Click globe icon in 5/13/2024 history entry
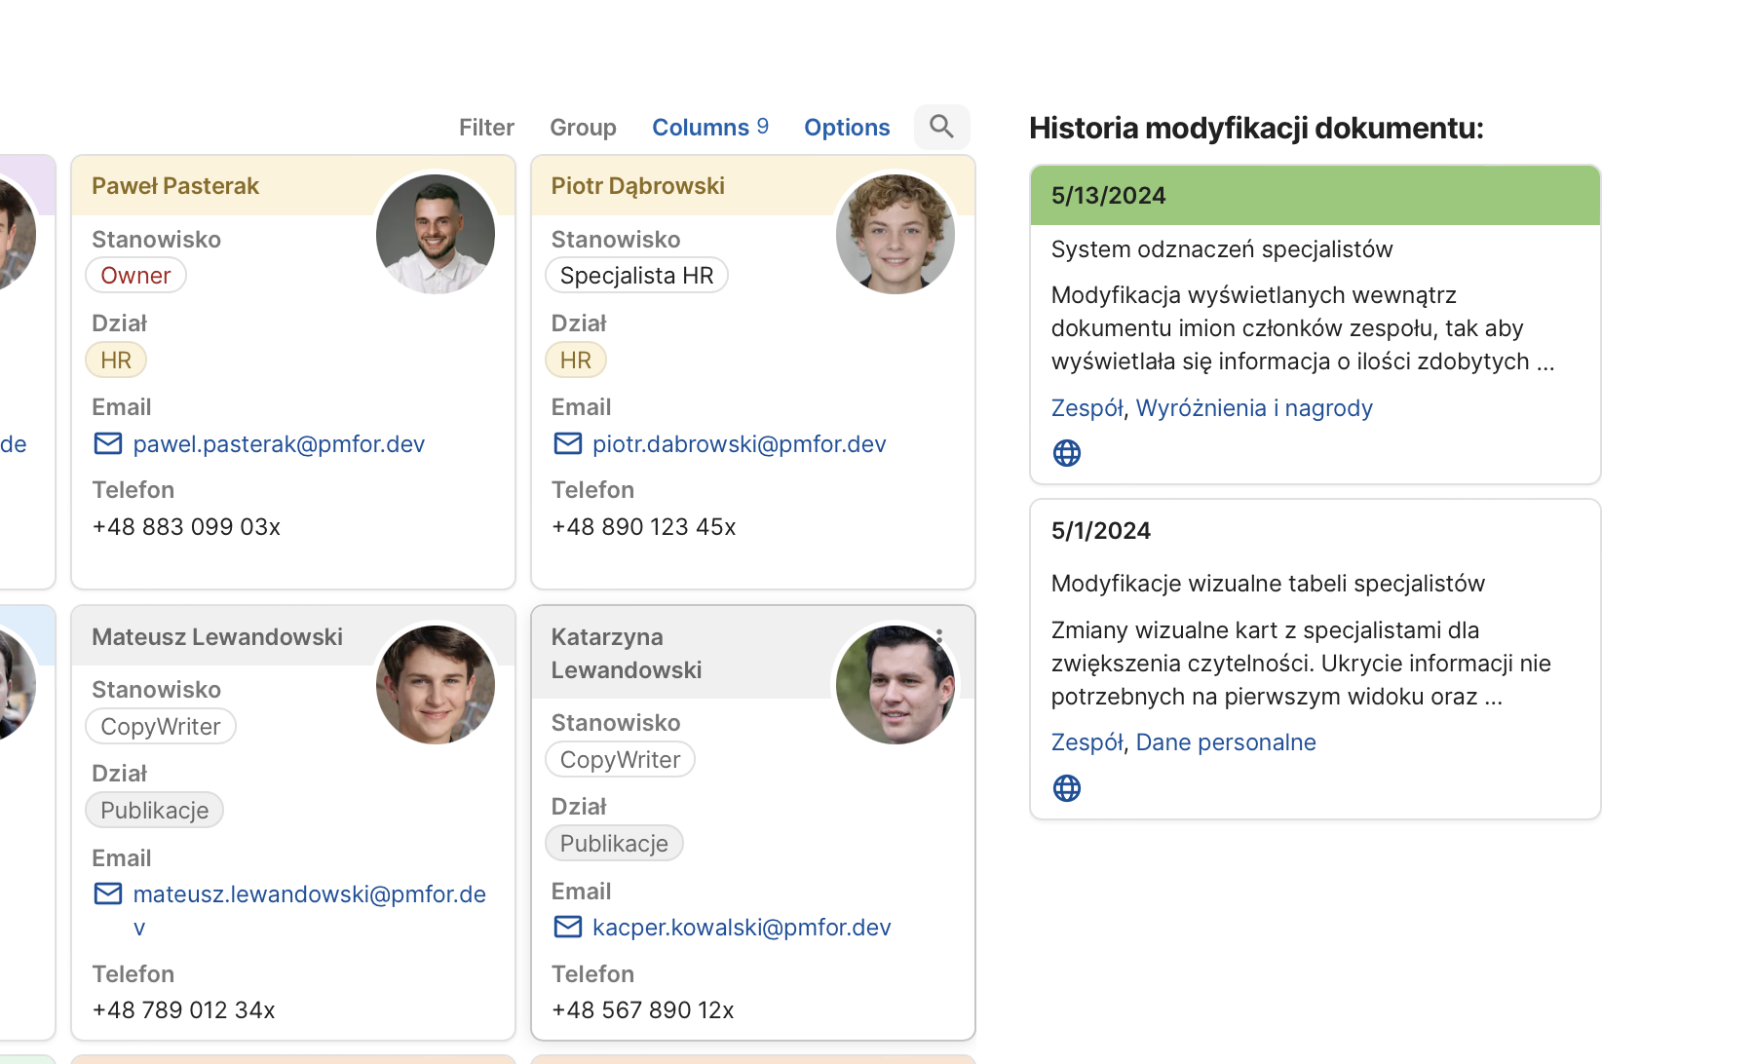 tap(1067, 453)
